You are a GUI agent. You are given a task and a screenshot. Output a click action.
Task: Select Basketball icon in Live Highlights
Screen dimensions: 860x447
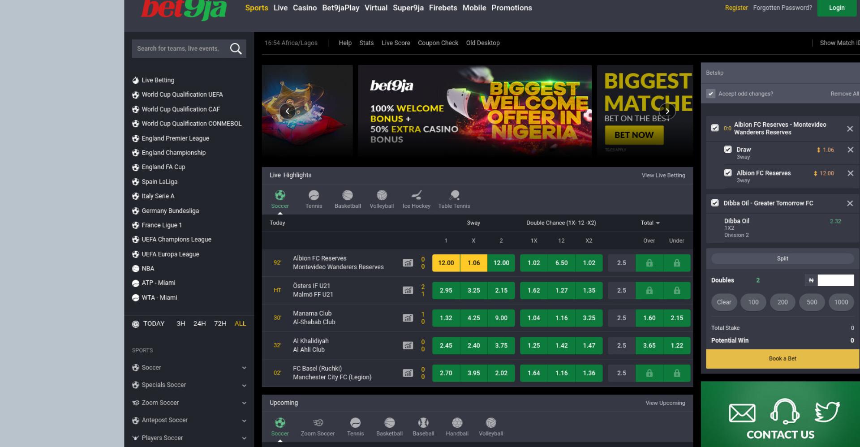(348, 195)
